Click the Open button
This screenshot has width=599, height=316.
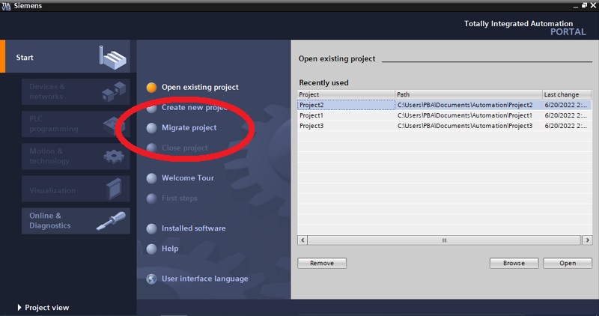pyautogui.click(x=568, y=263)
